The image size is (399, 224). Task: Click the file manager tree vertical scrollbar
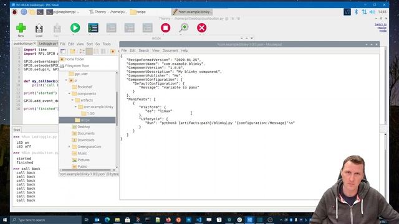(x=117, y=110)
